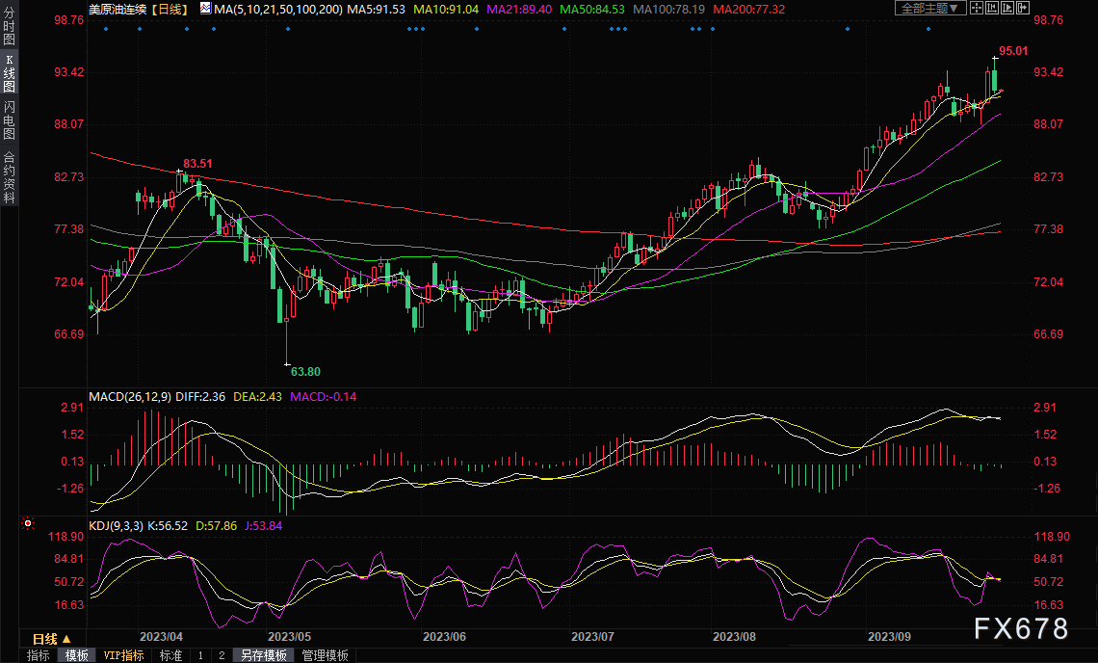Open the 闪电图 side tab
The height and width of the screenshot is (663, 1098).
[x=9, y=119]
